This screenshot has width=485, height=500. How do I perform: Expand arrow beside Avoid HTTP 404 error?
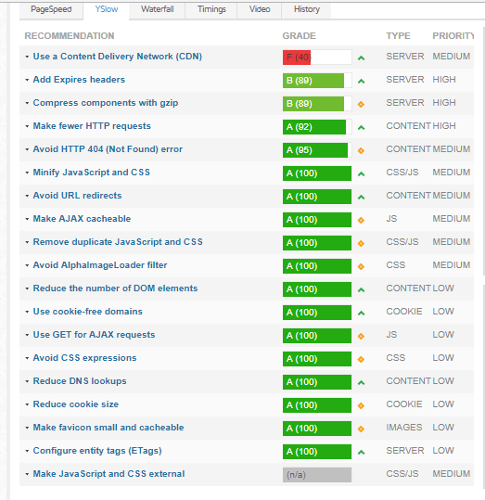tap(27, 149)
